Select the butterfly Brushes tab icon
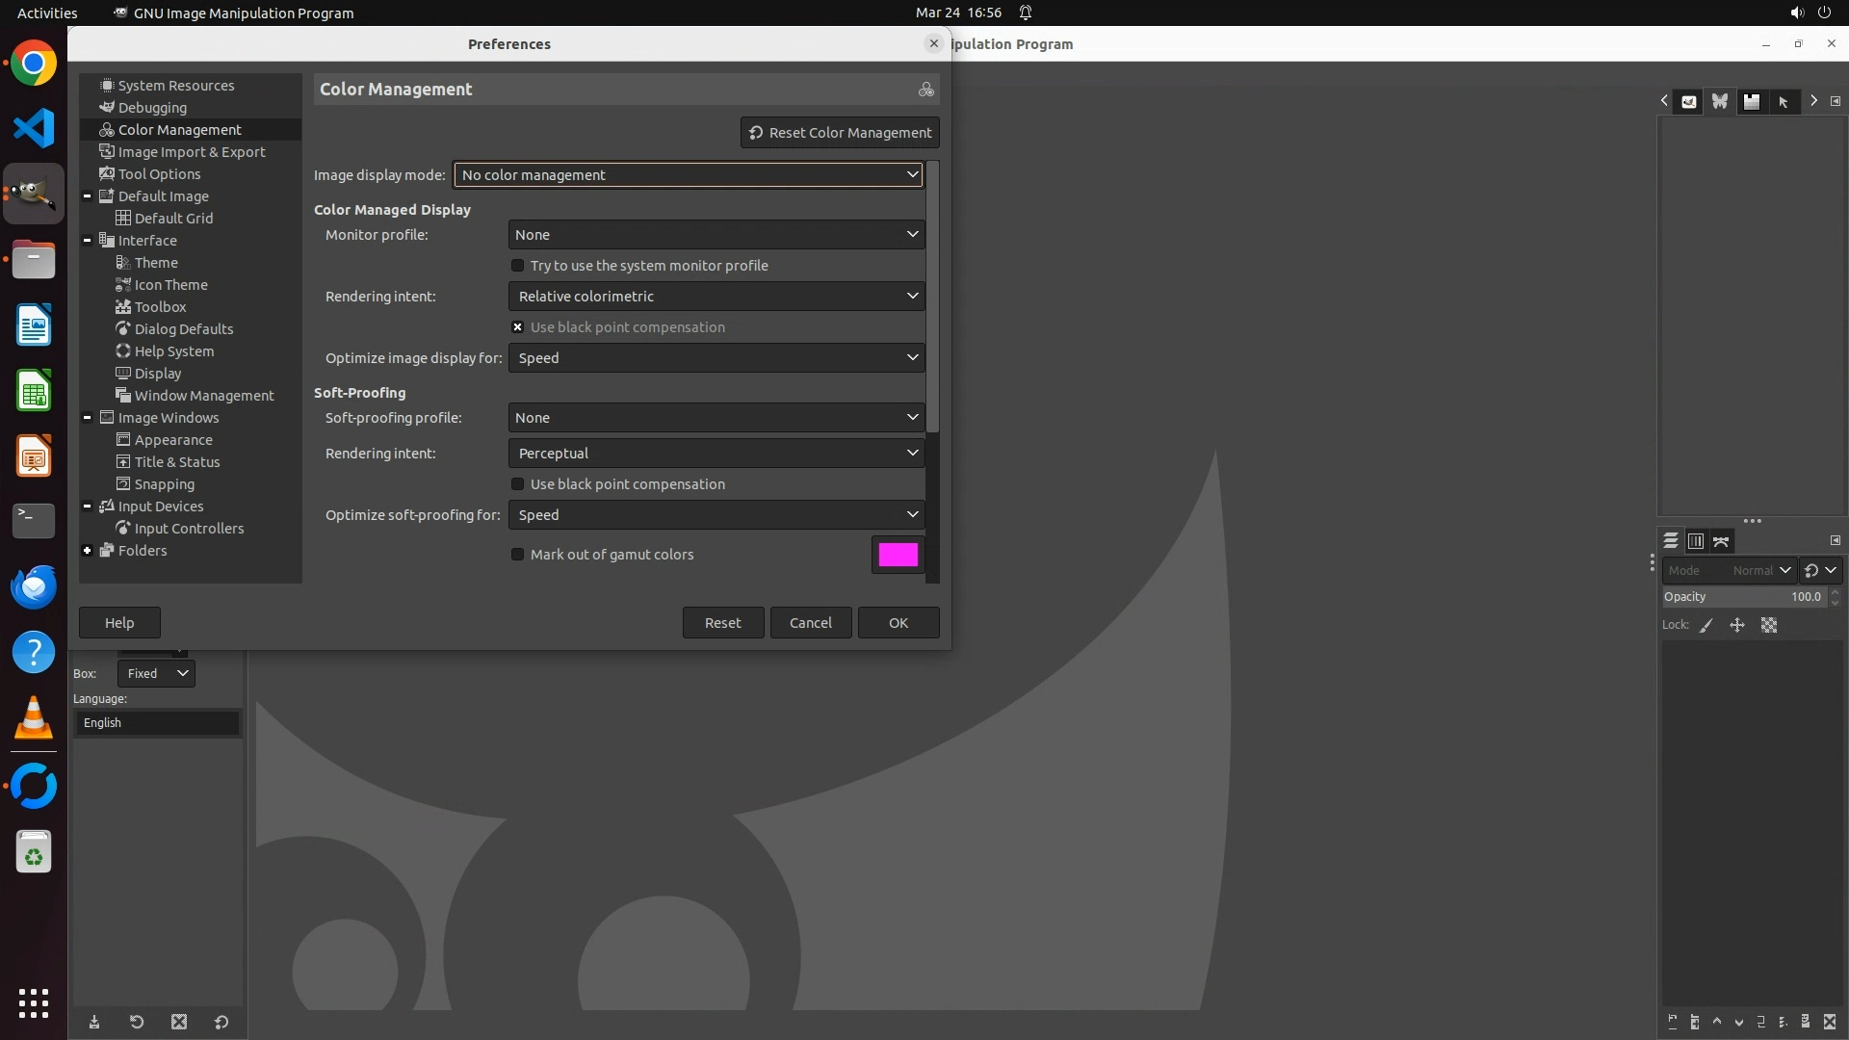1849x1040 pixels. (x=1720, y=101)
